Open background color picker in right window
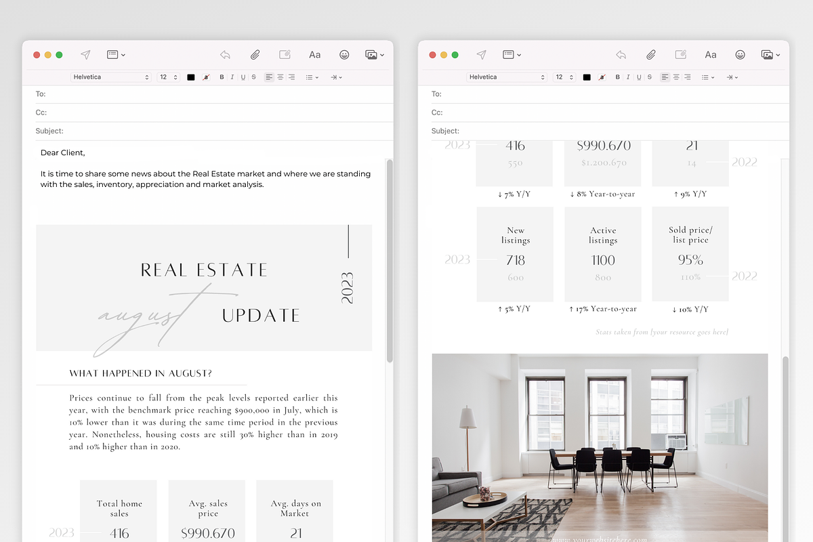Viewport: 813px width, 542px height. (602, 77)
